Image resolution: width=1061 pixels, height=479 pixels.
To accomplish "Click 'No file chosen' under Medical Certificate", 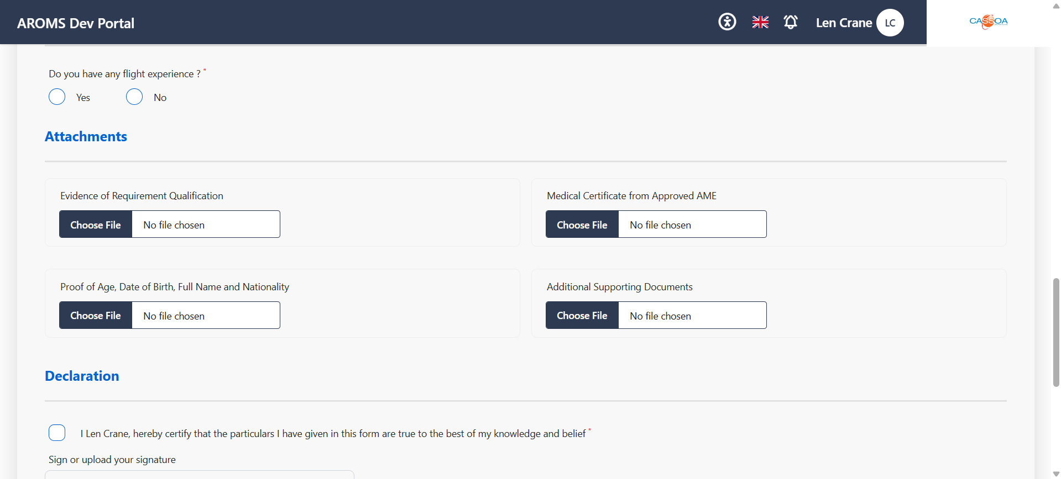I will coord(660,225).
